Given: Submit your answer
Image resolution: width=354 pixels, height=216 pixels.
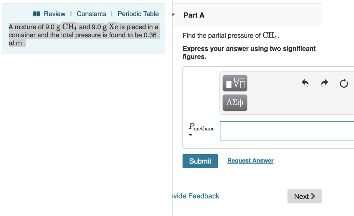Looking at the screenshot, I should click(200, 161).
